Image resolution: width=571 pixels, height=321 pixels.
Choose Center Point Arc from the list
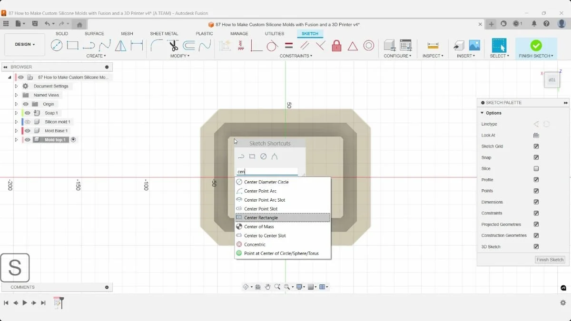tap(283, 191)
